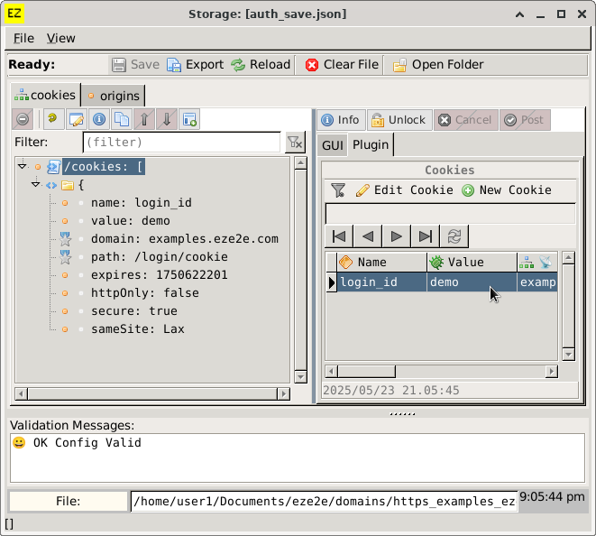
Task: Click the 'OK Config Valid' validation message
Action: tap(87, 442)
